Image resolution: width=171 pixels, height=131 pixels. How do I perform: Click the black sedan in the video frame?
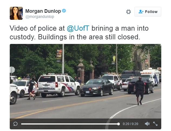[x=97, y=88]
